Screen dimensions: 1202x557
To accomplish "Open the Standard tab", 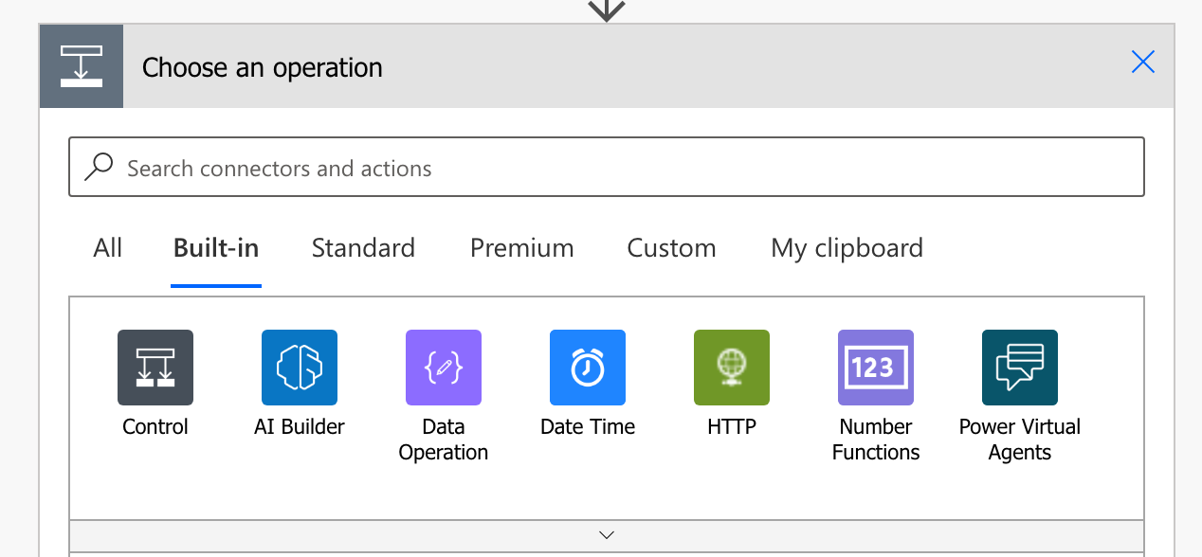I will pyautogui.click(x=363, y=248).
